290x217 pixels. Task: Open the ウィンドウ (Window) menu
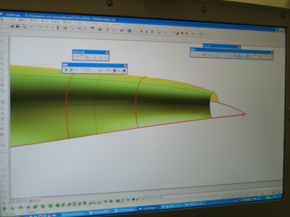point(92,24)
